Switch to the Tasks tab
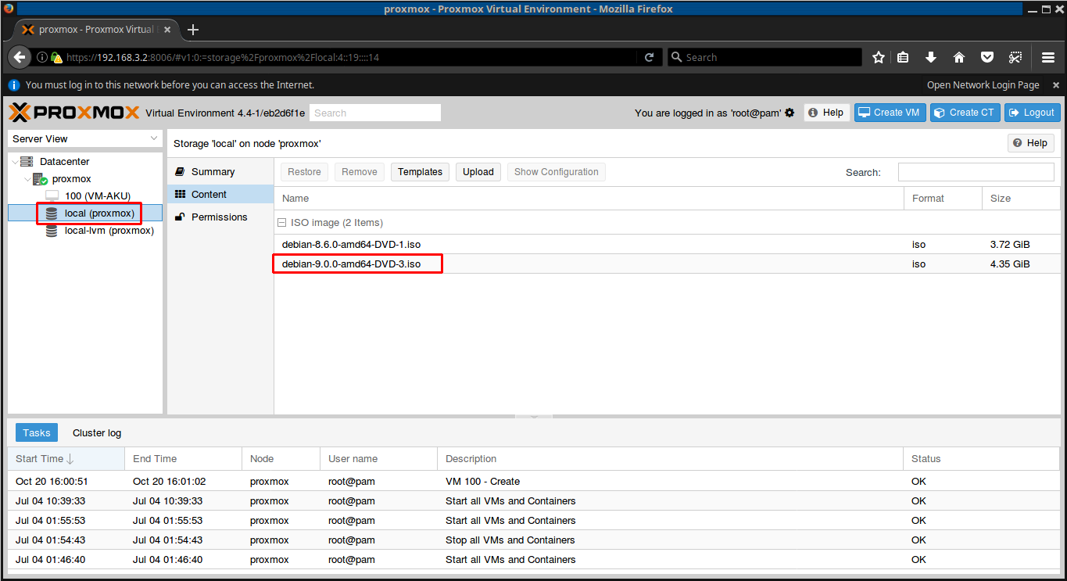The width and height of the screenshot is (1067, 581). pos(37,432)
